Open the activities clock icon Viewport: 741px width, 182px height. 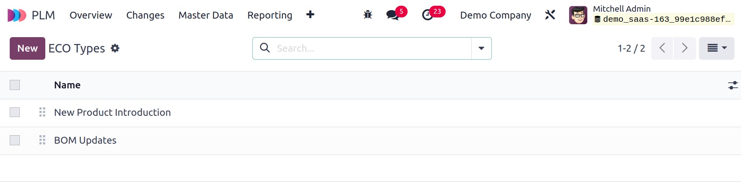[x=428, y=15]
